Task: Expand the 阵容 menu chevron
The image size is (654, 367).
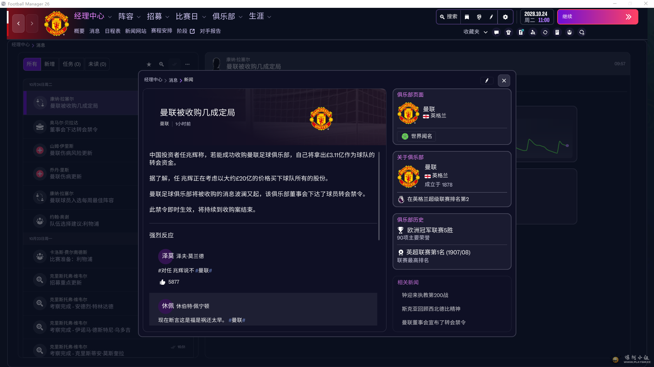Action: (x=139, y=17)
